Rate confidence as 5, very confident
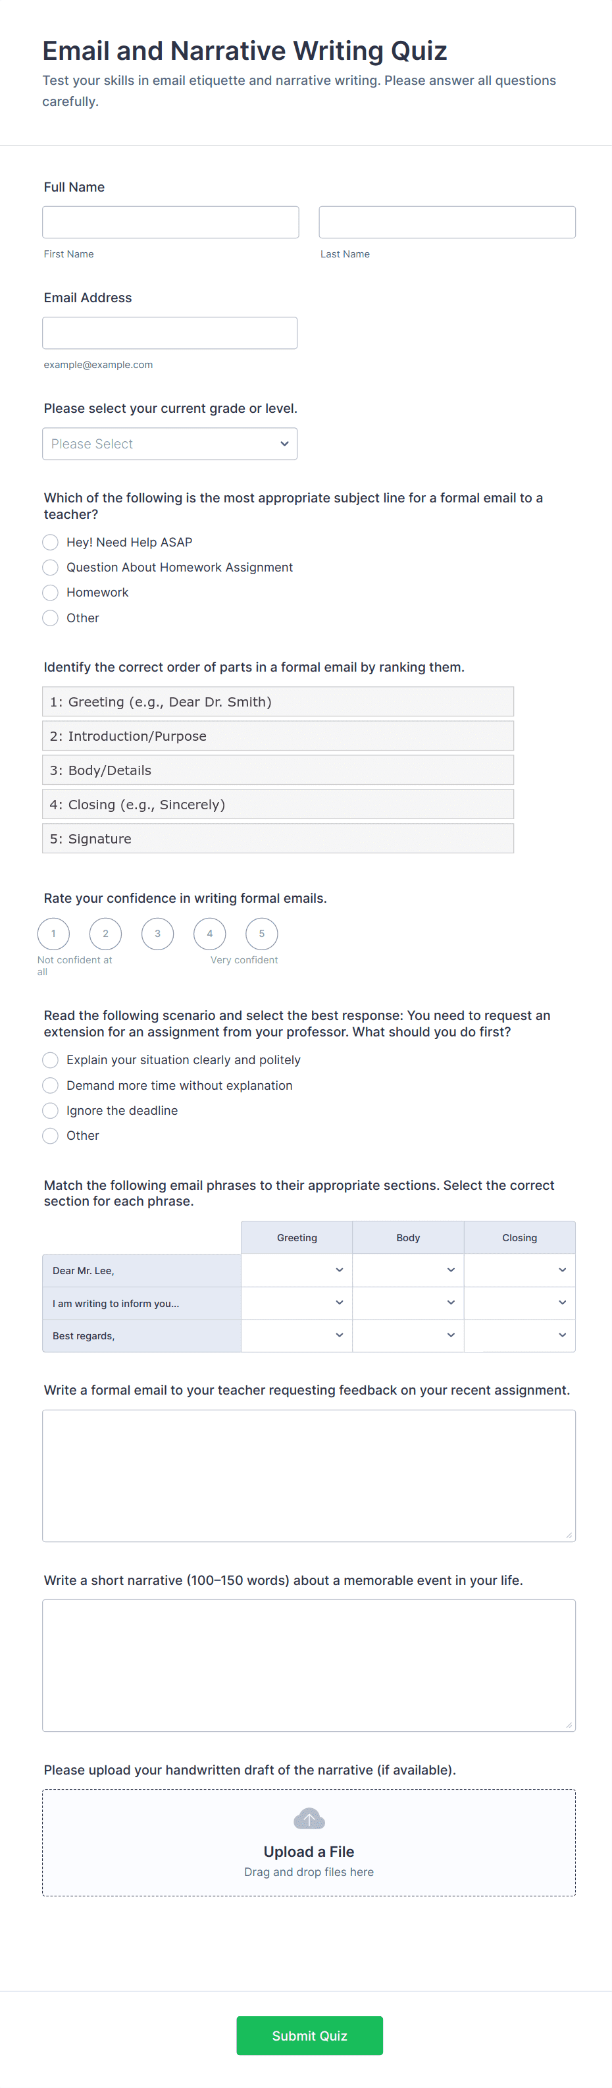Image resolution: width=612 pixels, height=2088 pixels. coord(262,934)
